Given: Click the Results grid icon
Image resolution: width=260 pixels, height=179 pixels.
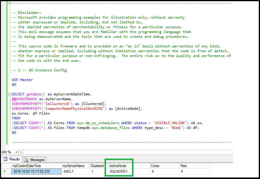Looking at the screenshot, I should coord(5,159).
